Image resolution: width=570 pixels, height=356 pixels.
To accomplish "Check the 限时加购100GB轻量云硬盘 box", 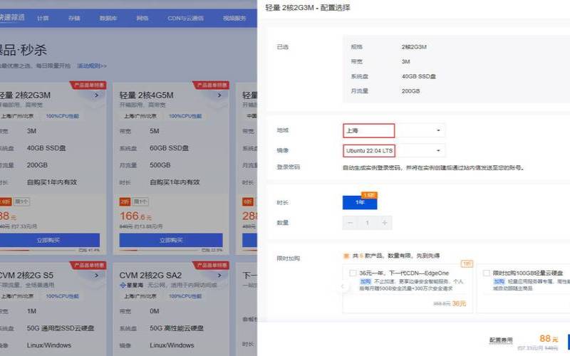I will click(486, 273).
